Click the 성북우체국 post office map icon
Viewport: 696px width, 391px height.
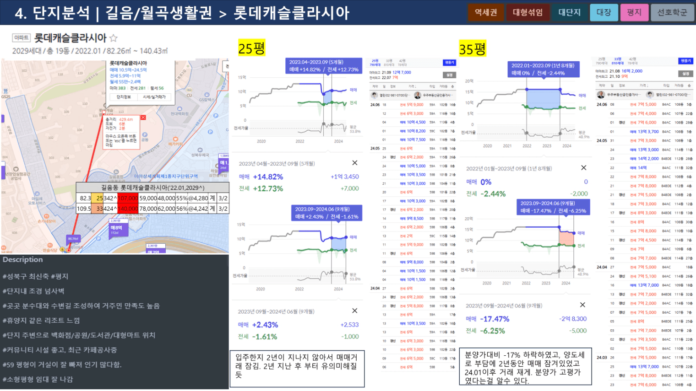(200, 150)
